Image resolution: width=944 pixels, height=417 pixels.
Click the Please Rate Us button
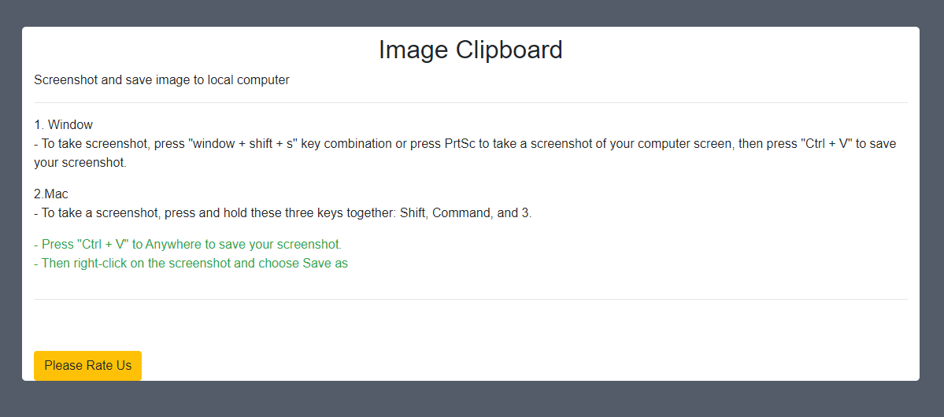point(87,366)
